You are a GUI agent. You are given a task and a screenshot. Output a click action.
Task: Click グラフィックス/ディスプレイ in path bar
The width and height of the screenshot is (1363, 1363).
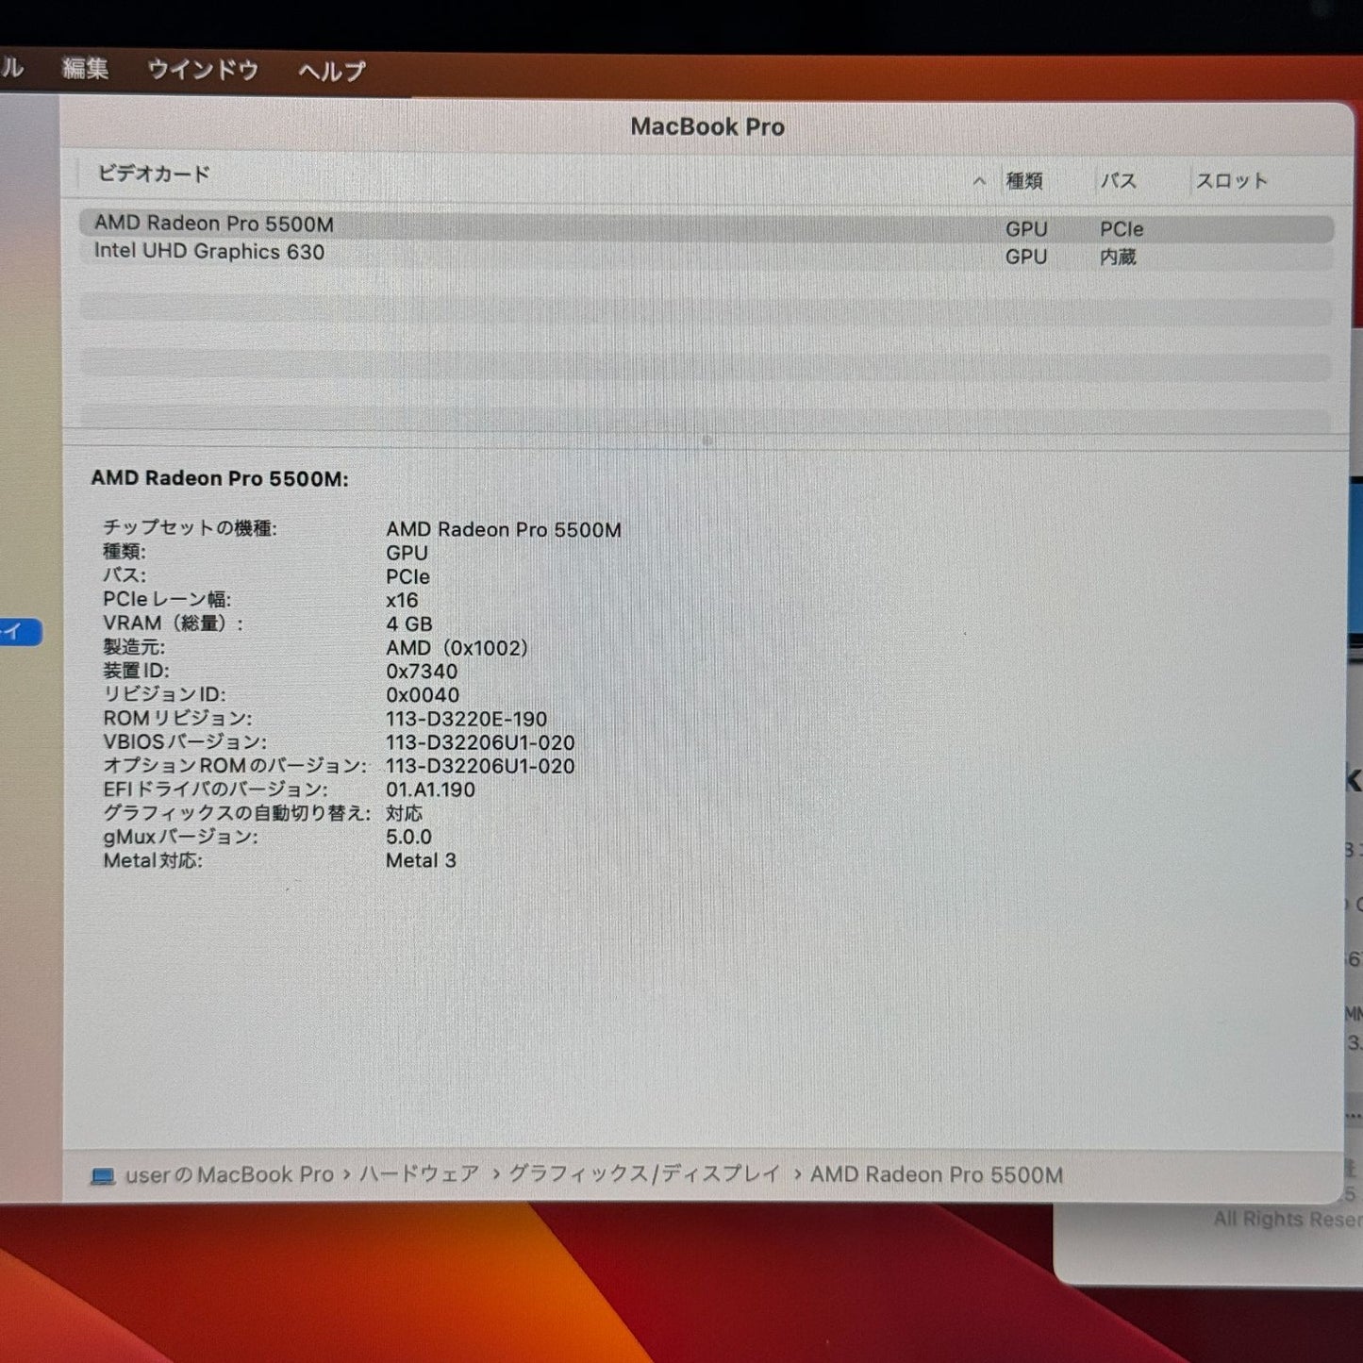click(644, 1174)
